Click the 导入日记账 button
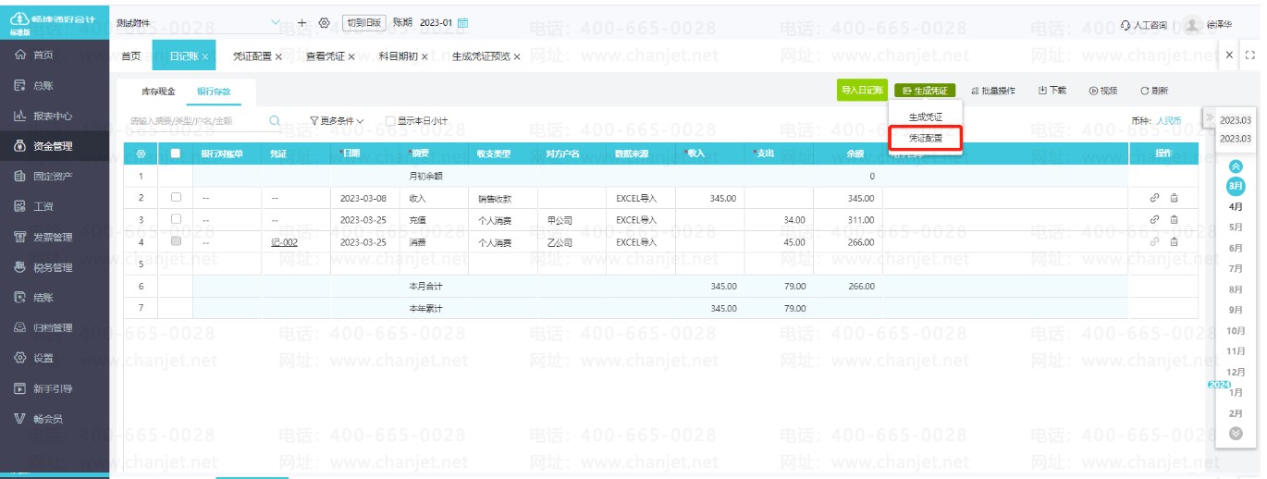This screenshot has height=479, width=1267. (x=862, y=91)
